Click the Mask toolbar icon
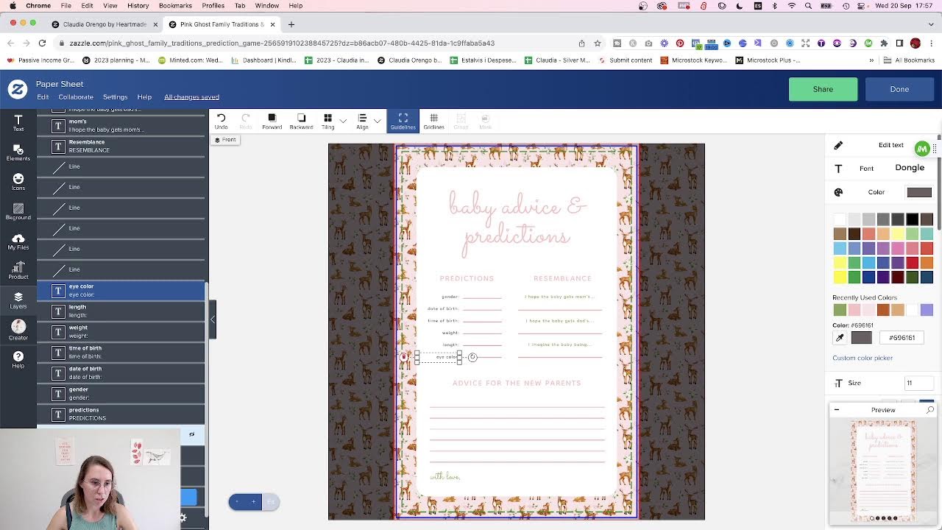Image resolution: width=942 pixels, height=530 pixels. pos(485,121)
